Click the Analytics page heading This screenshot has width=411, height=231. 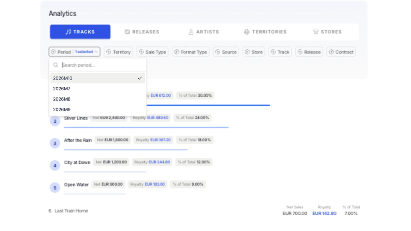(63, 14)
